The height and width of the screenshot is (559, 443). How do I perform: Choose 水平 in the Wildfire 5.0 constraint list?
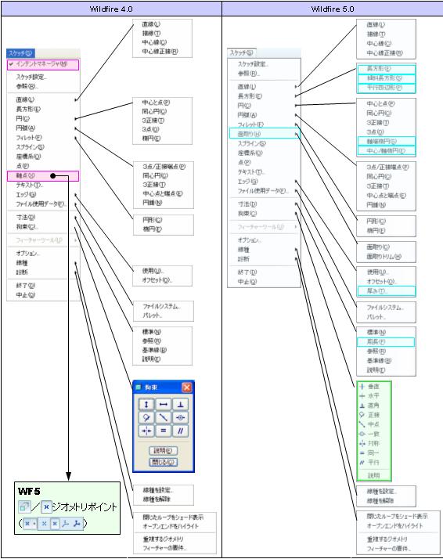(374, 395)
